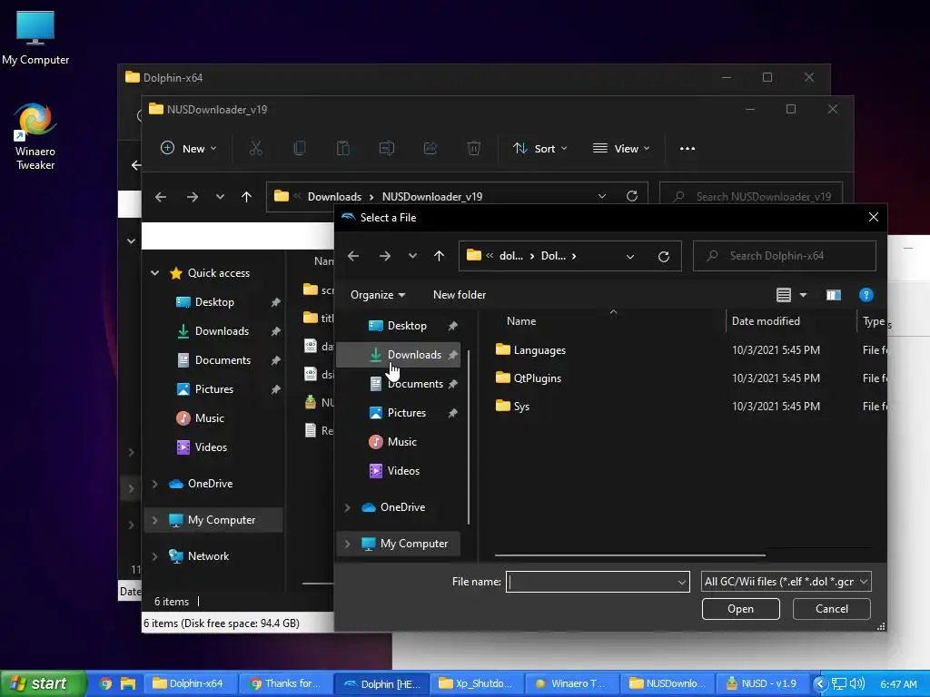
Task: Click Cut icon in NUSDownloader_v19 toolbar
Action: click(x=255, y=148)
